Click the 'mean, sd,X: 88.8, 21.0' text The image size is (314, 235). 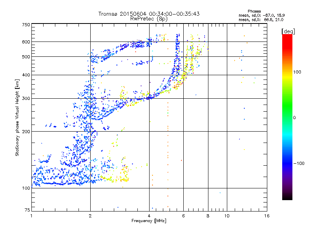(x=261, y=20)
